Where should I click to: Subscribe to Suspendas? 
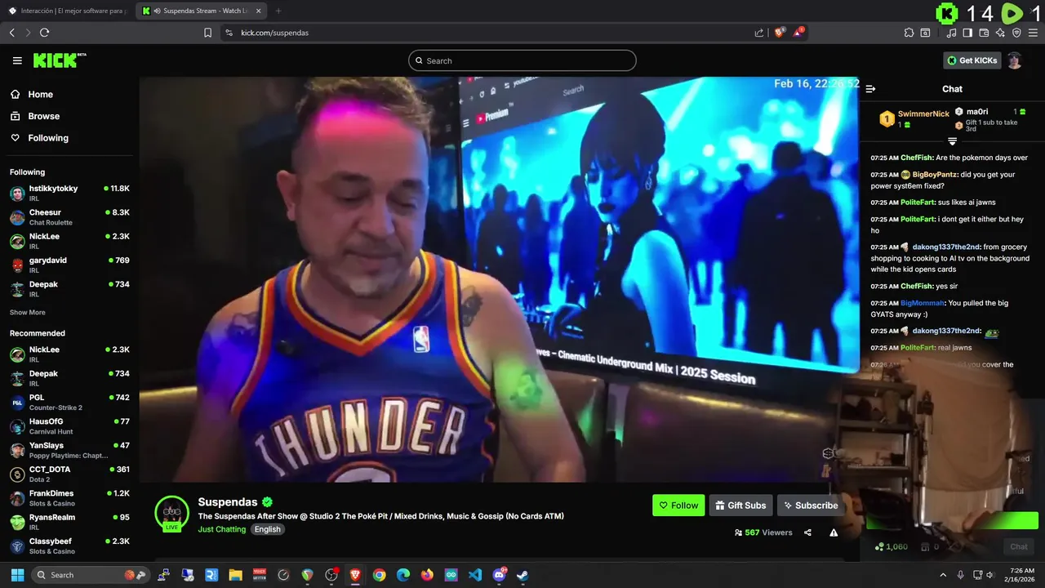tap(809, 506)
